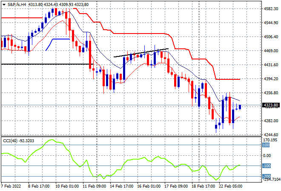Click the 4394.20 price axis label
281x191 pixels.
click(x=271, y=79)
